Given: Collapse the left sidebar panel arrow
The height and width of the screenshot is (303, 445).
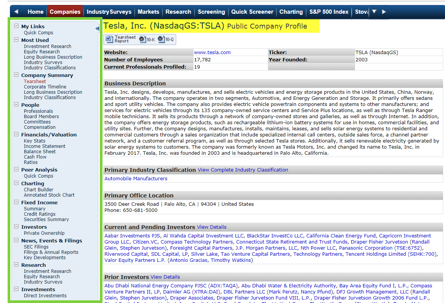Looking at the screenshot, I should [x=97, y=29].
